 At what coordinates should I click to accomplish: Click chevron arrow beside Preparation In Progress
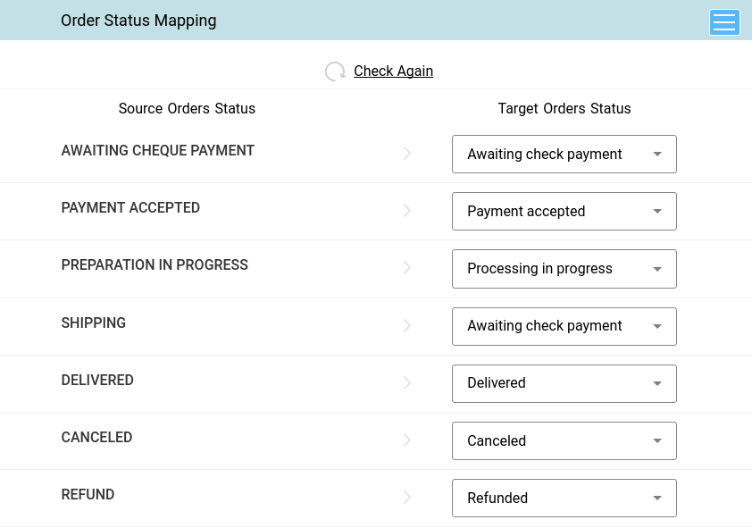[407, 268]
